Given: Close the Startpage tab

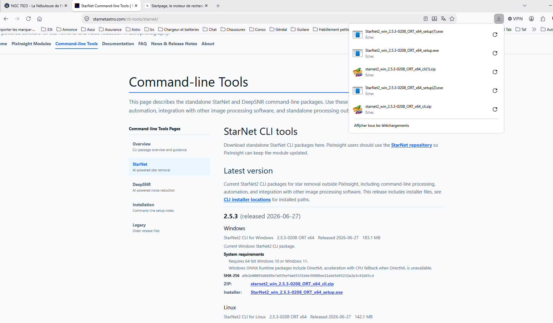Looking at the screenshot, I should click(206, 6).
